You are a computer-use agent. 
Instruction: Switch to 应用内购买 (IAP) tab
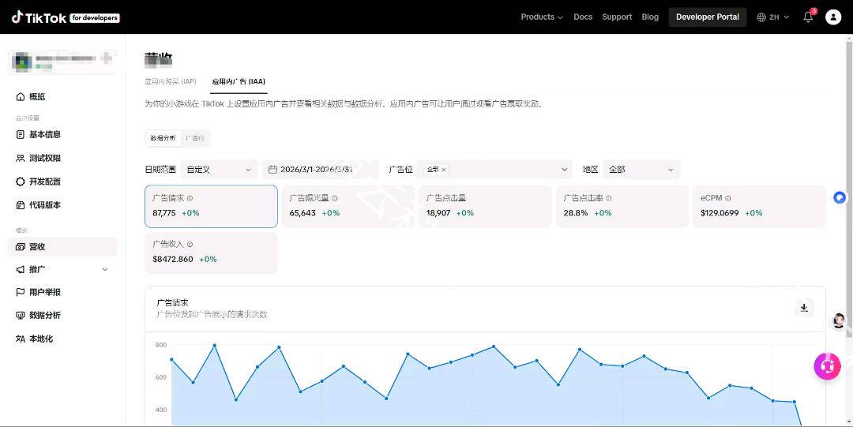(171, 81)
